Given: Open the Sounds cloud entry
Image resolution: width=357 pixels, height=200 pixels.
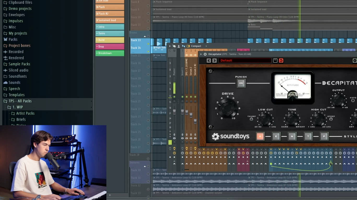Looking at the screenshot, I should click(12, 82).
